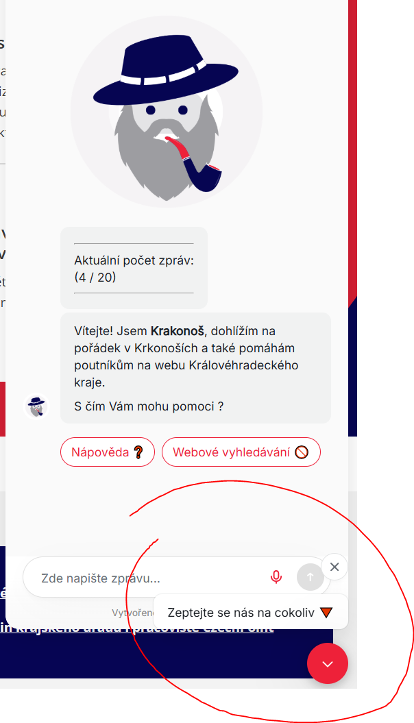414x723 pixels.
Task: Click the 'Aktuální počet zpráv' counter bubble
Action: tap(134, 268)
